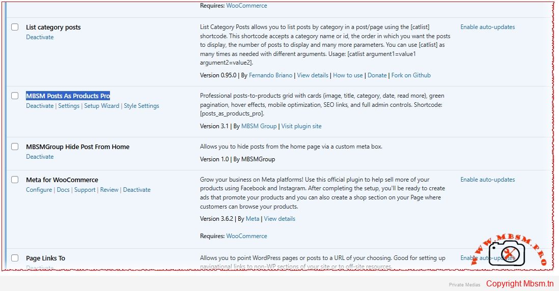
Task: Select the Version 3.1 text
Action: click(214, 126)
